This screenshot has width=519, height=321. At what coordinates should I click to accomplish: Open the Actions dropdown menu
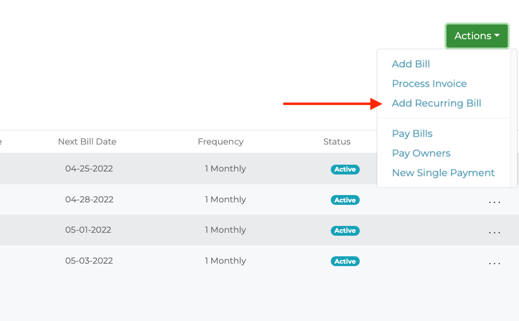pos(476,36)
